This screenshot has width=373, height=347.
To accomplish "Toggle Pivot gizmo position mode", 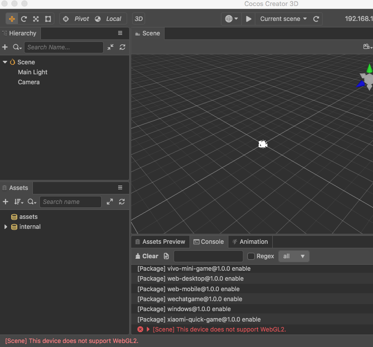I will (76, 19).
